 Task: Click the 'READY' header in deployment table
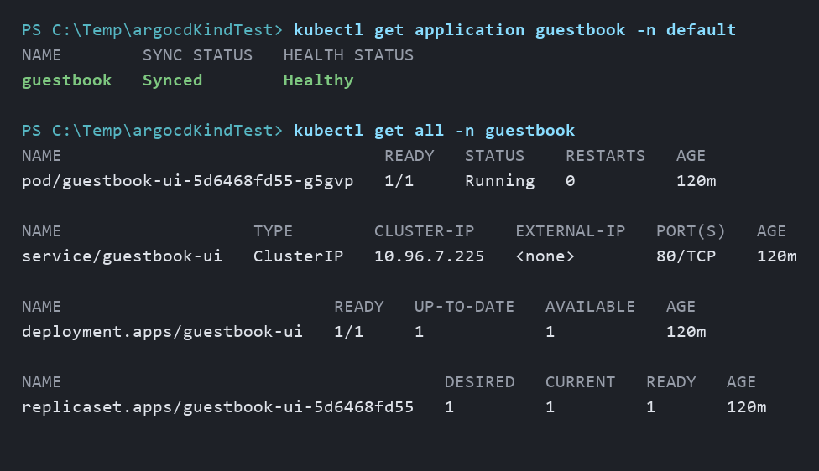tap(359, 307)
